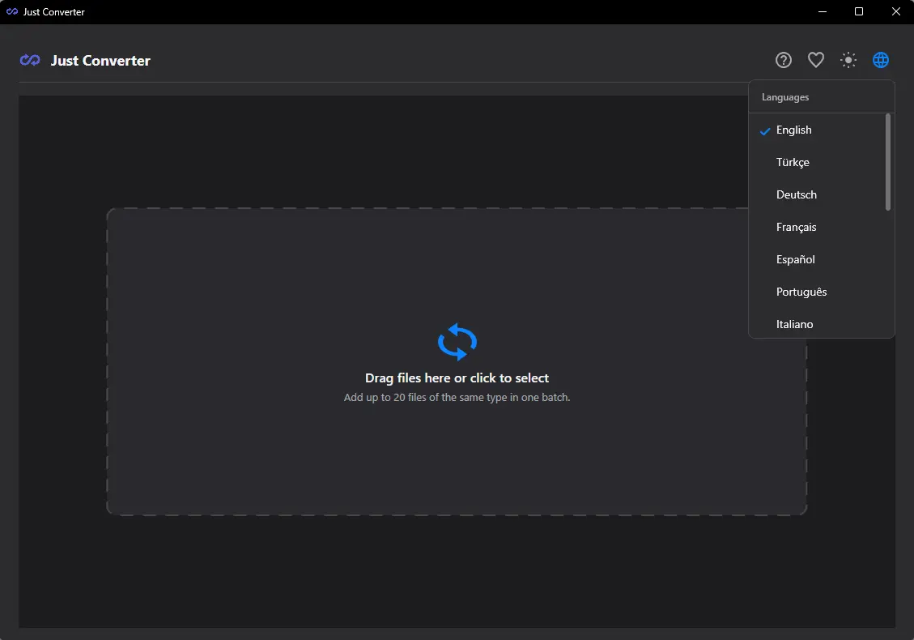Click the heart favorites icon
The width and height of the screenshot is (914, 640).
815,59
